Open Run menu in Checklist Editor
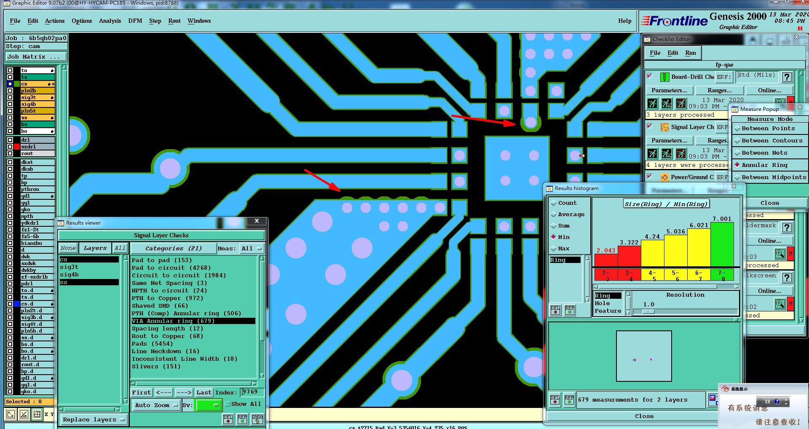809x429 pixels. click(691, 53)
